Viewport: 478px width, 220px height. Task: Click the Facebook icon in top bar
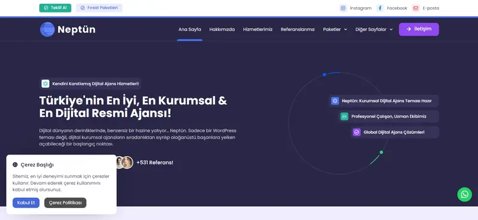tap(380, 8)
